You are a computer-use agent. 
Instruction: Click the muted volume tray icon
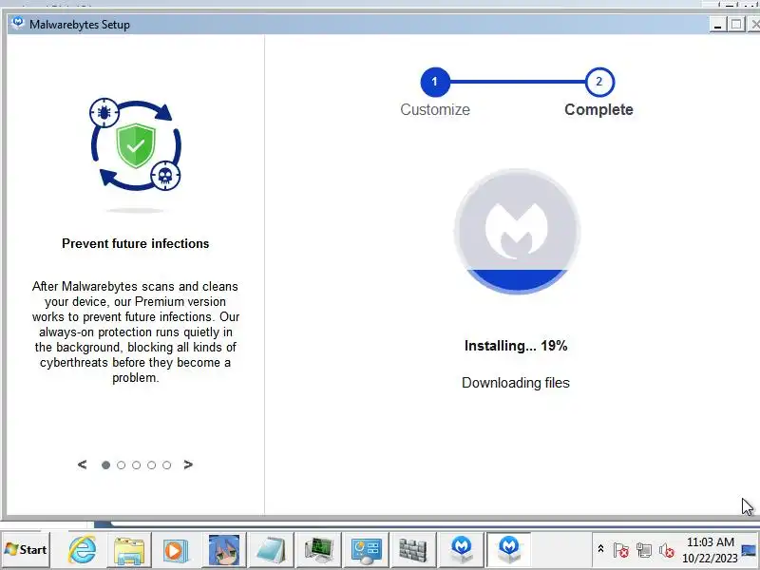667,550
